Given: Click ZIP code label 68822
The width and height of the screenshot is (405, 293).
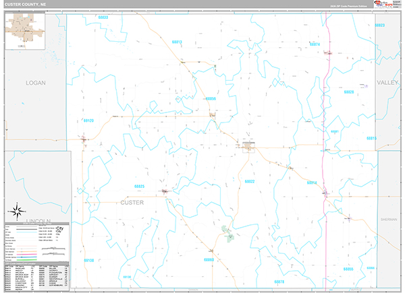Looking at the screenshot, I should point(250,181).
